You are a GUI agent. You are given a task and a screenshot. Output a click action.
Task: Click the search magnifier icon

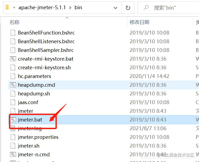pyautogui.click(x=146, y=8)
